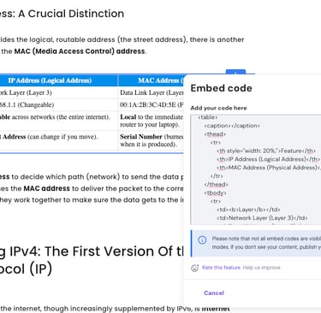The height and width of the screenshot is (313, 321).
Task: Click the 'Serial Number' table cell
Action: (x=152, y=140)
